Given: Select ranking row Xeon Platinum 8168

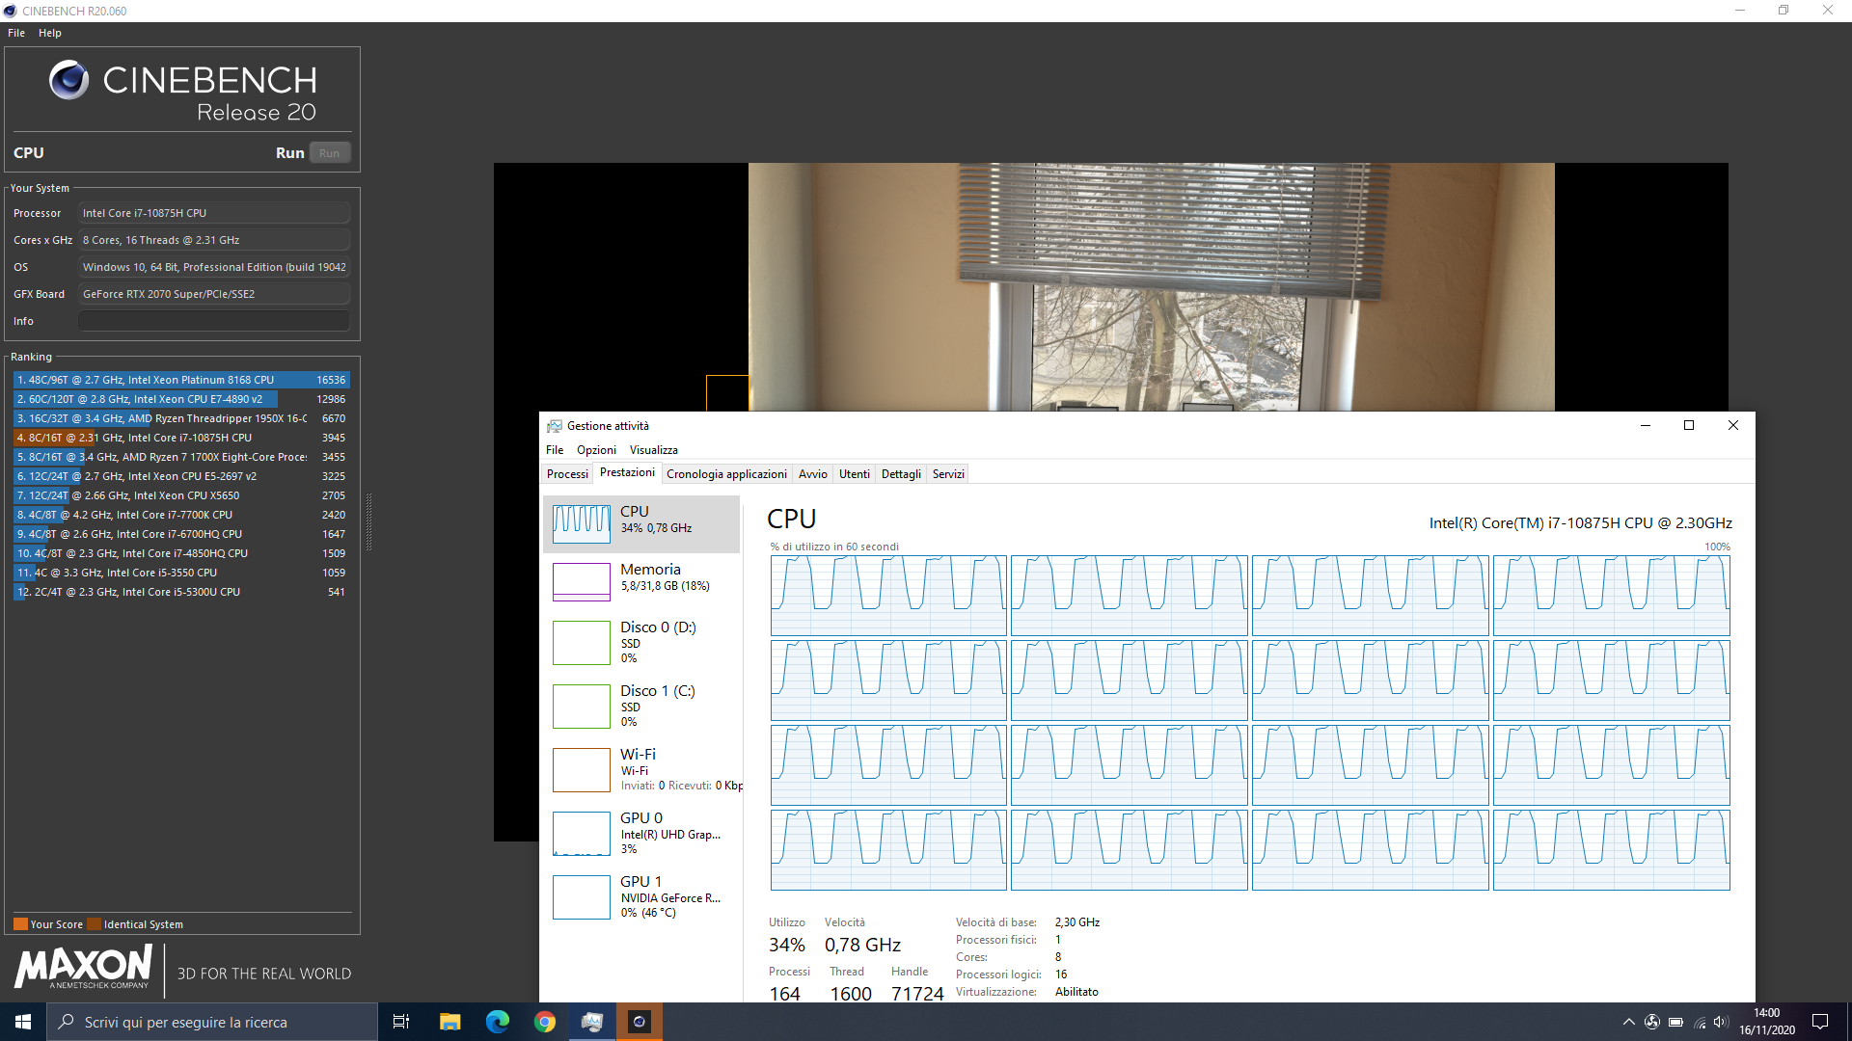Looking at the screenshot, I should pos(181,380).
